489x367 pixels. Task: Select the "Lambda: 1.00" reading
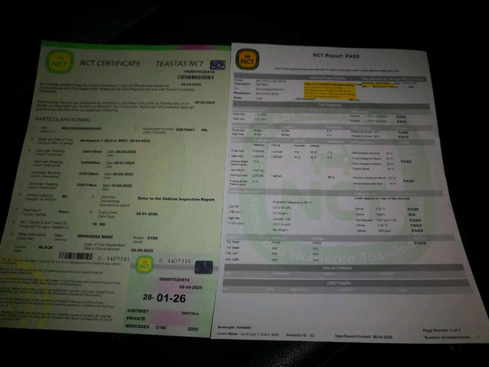pyautogui.click(x=281, y=219)
